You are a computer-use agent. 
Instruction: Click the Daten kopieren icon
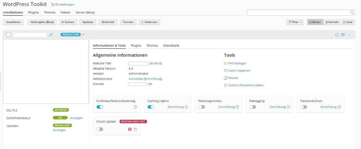tap(226, 71)
